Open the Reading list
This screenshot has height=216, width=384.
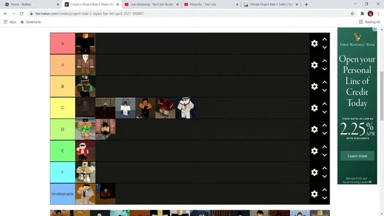[370, 22]
